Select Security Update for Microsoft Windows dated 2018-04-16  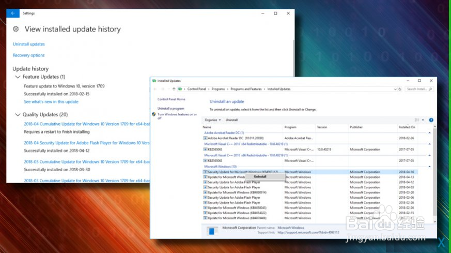(310, 172)
